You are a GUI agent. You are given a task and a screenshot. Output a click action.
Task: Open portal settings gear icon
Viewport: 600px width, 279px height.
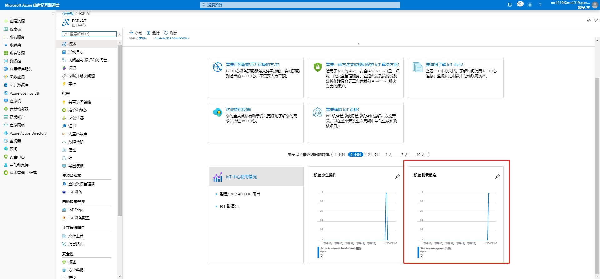pos(530,5)
